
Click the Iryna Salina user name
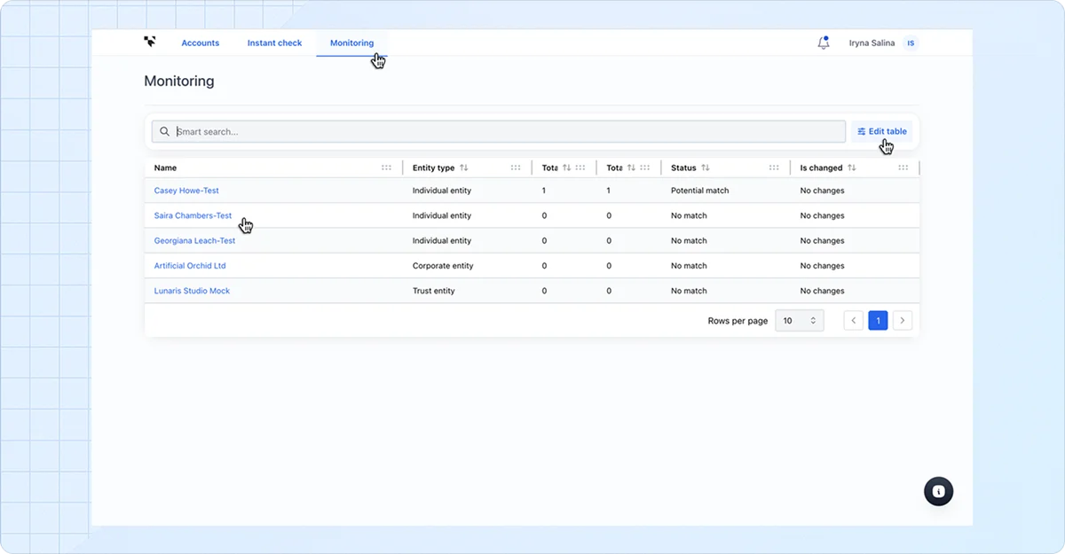(x=872, y=43)
